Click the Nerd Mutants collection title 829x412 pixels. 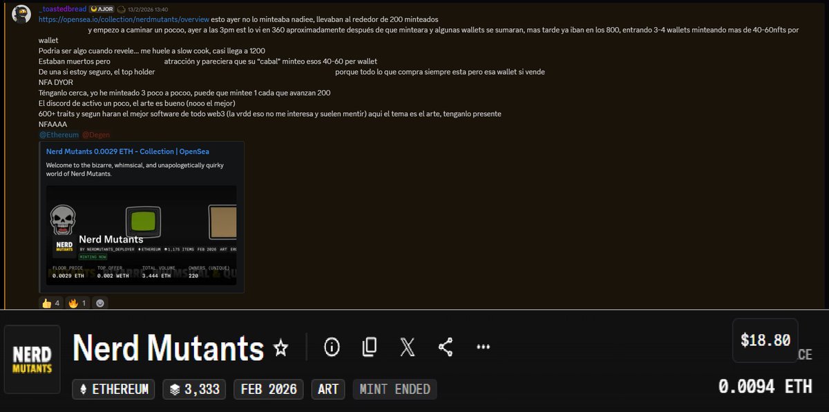[x=169, y=348]
